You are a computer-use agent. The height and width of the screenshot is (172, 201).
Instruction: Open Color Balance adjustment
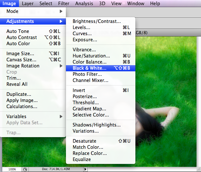[101, 62]
